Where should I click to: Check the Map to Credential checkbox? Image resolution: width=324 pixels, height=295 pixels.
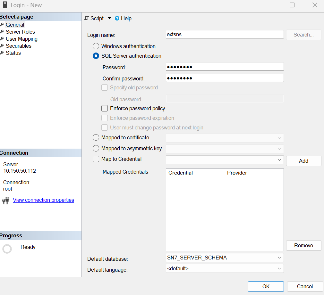(96, 159)
